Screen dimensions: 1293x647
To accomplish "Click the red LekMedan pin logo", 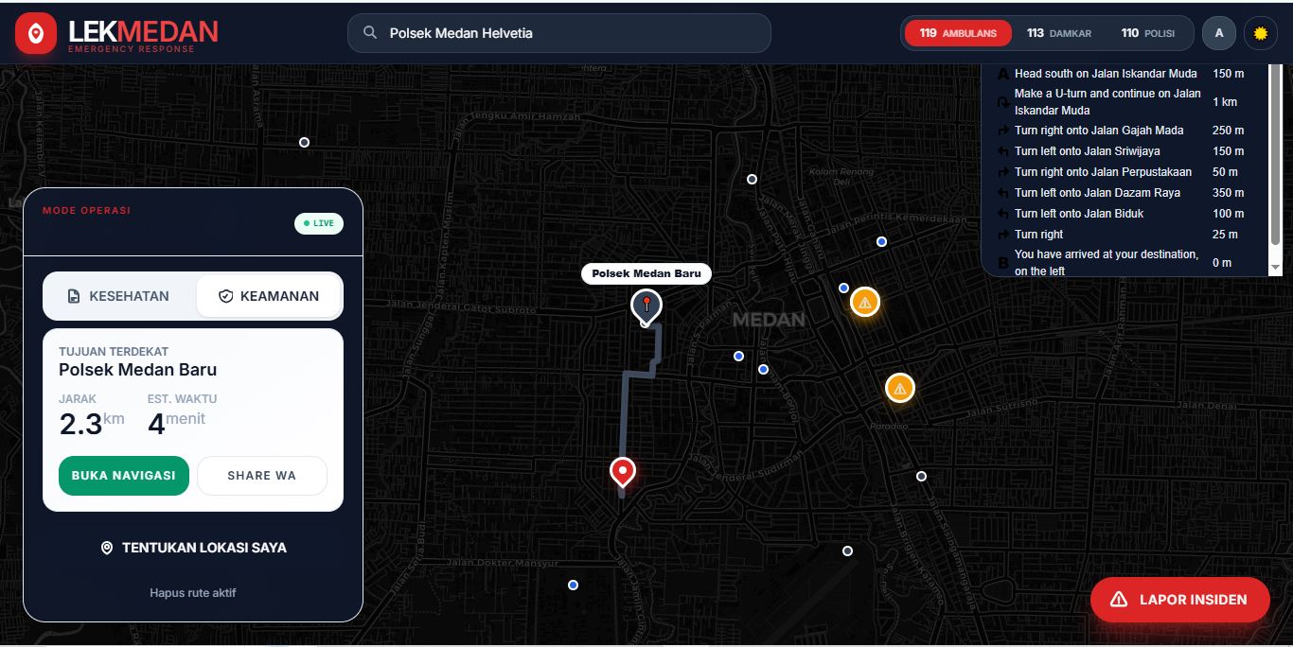I will tap(36, 34).
